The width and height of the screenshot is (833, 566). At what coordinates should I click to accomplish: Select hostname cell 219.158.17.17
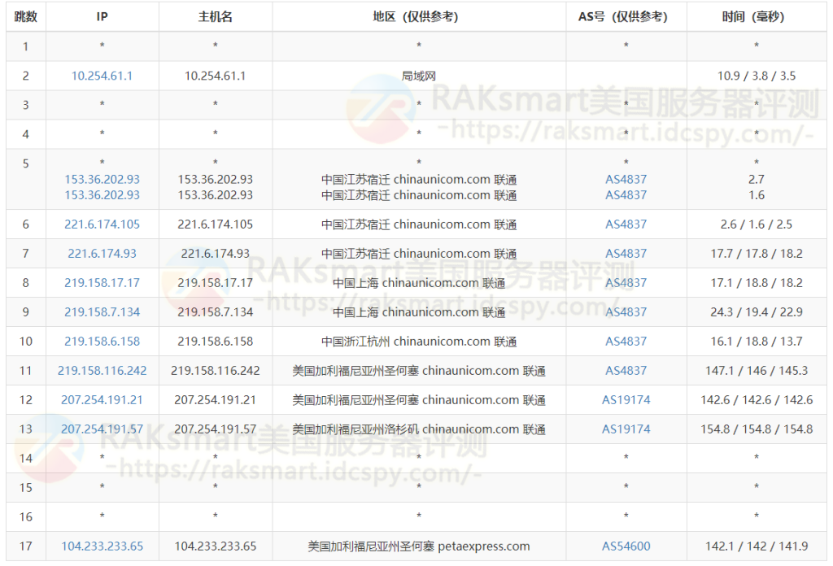[x=215, y=283]
